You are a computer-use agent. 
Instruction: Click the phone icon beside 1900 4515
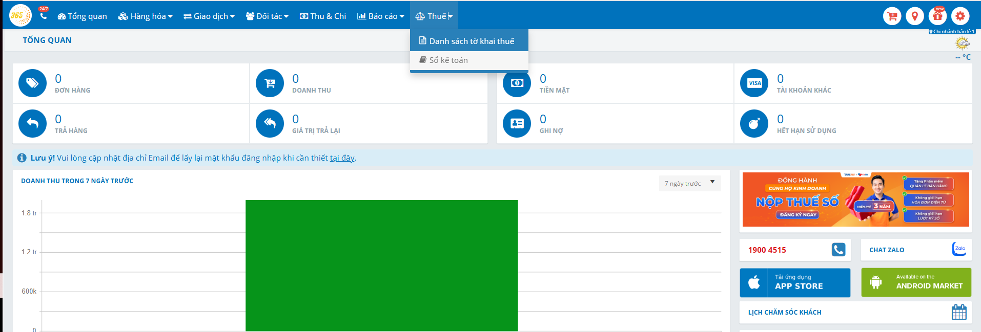coord(838,250)
